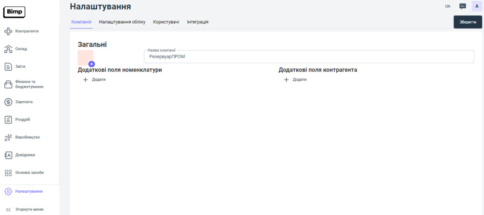Open the Довідники directory icon

tap(8, 155)
